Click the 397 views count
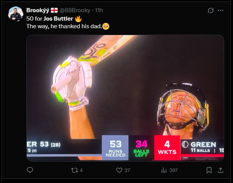This screenshot has width=233, height=183. (173, 170)
